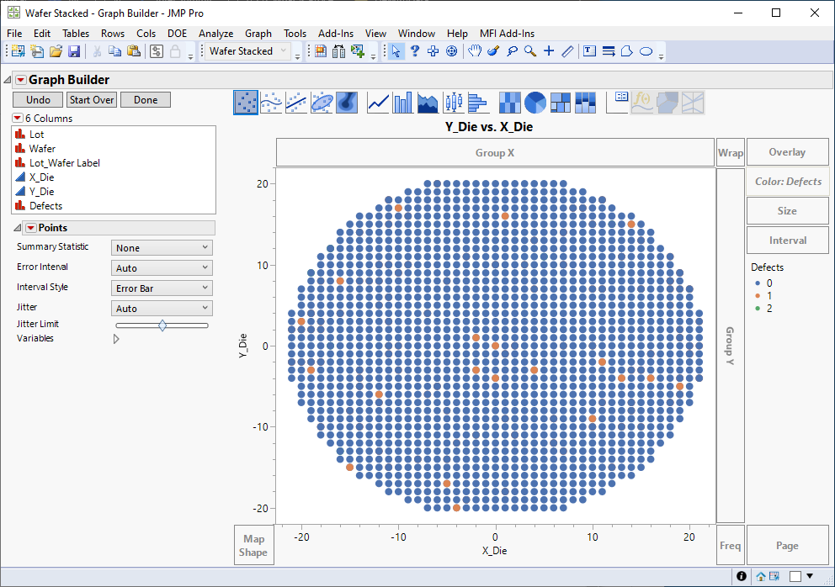
Task: Open the Points red triangle menu
Action: point(31,228)
